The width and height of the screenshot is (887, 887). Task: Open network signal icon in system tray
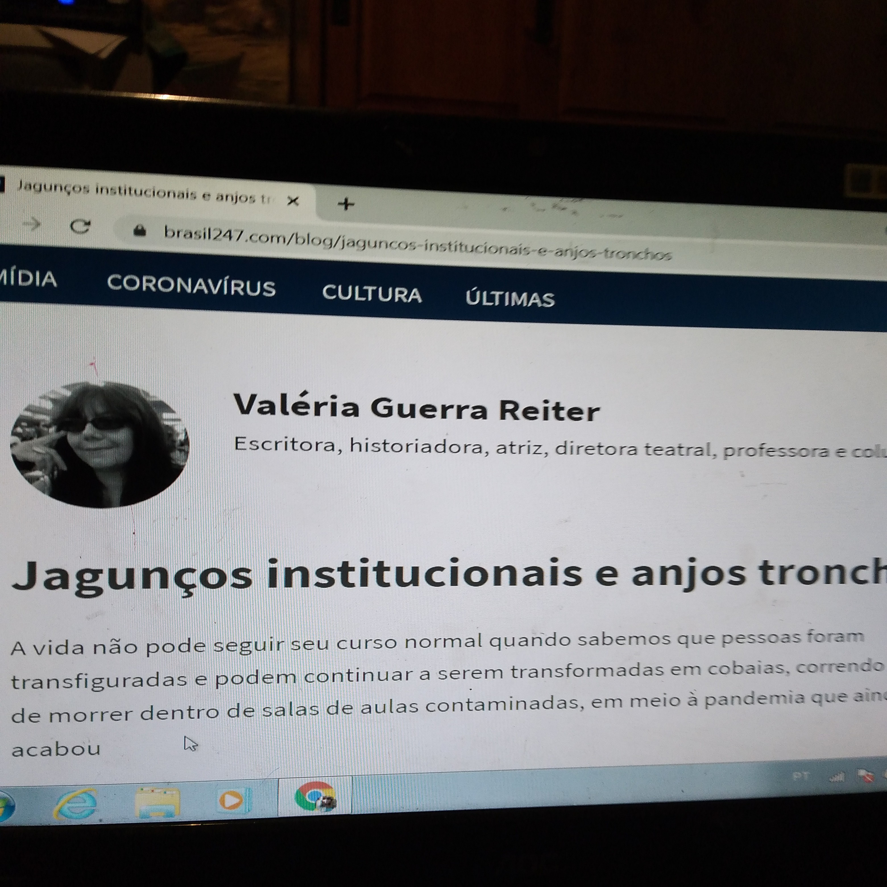click(836, 777)
